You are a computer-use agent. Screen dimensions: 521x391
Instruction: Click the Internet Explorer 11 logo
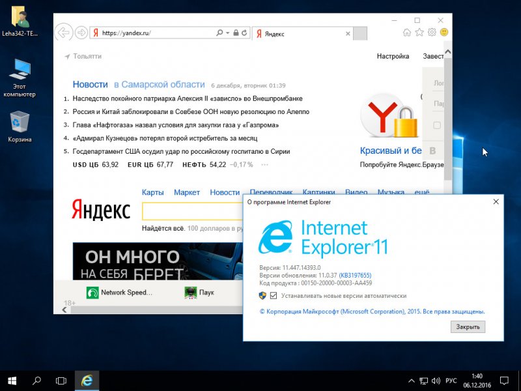point(322,237)
